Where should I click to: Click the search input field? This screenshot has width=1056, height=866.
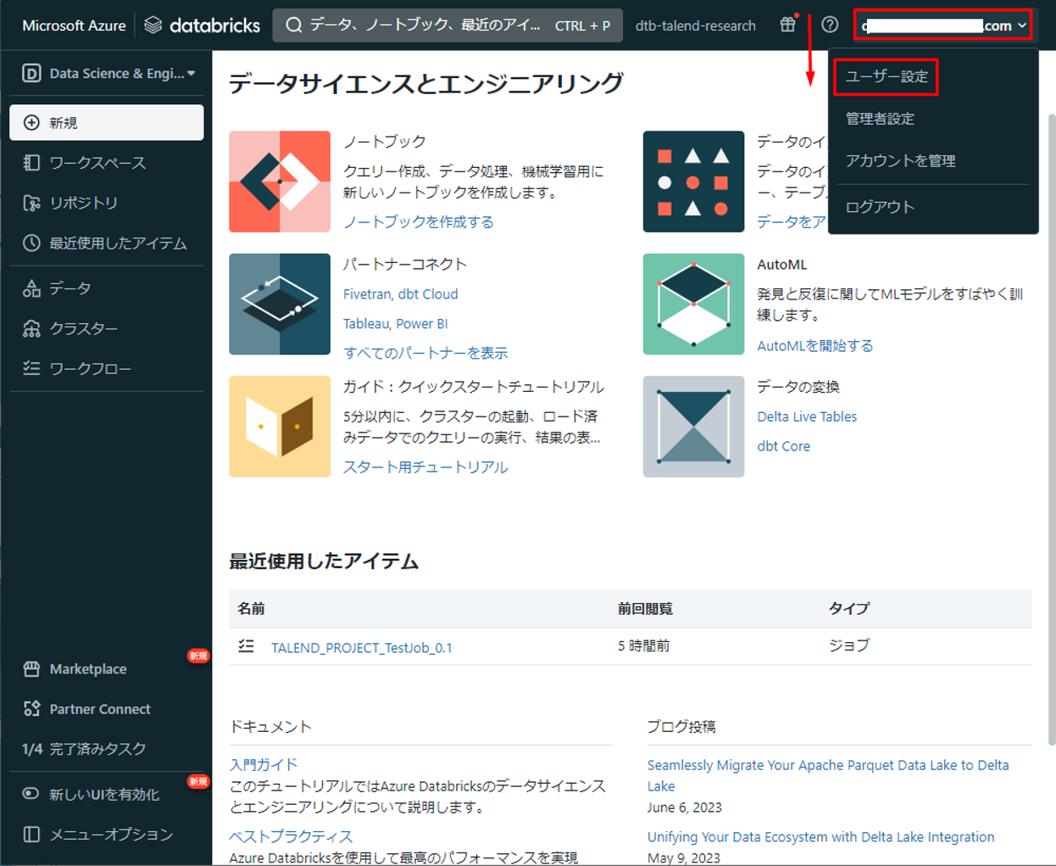click(x=447, y=25)
